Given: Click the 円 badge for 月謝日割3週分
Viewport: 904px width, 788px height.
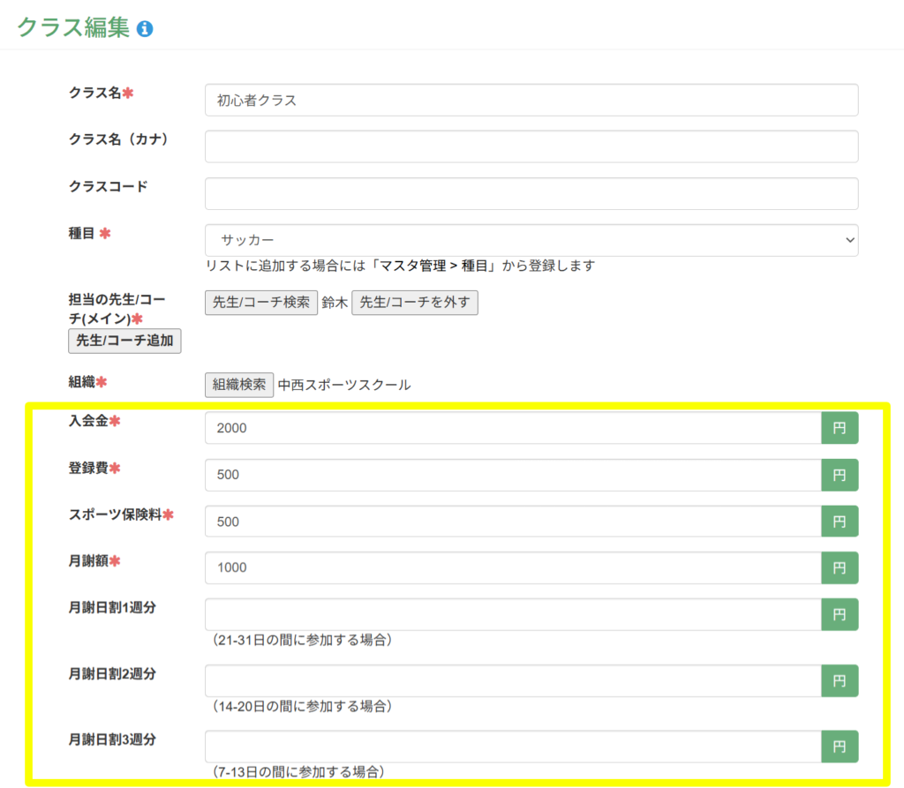Looking at the screenshot, I should [839, 747].
